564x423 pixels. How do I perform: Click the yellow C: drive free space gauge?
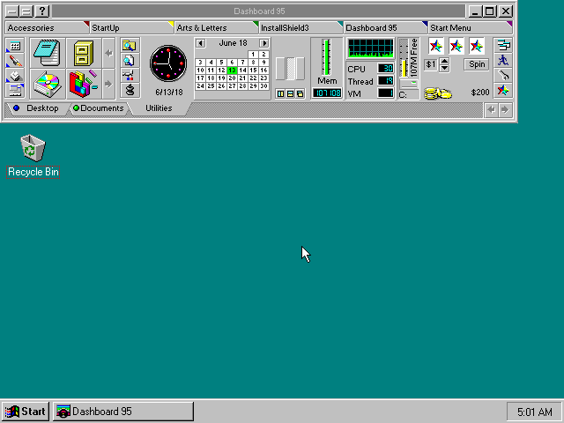pos(404,58)
